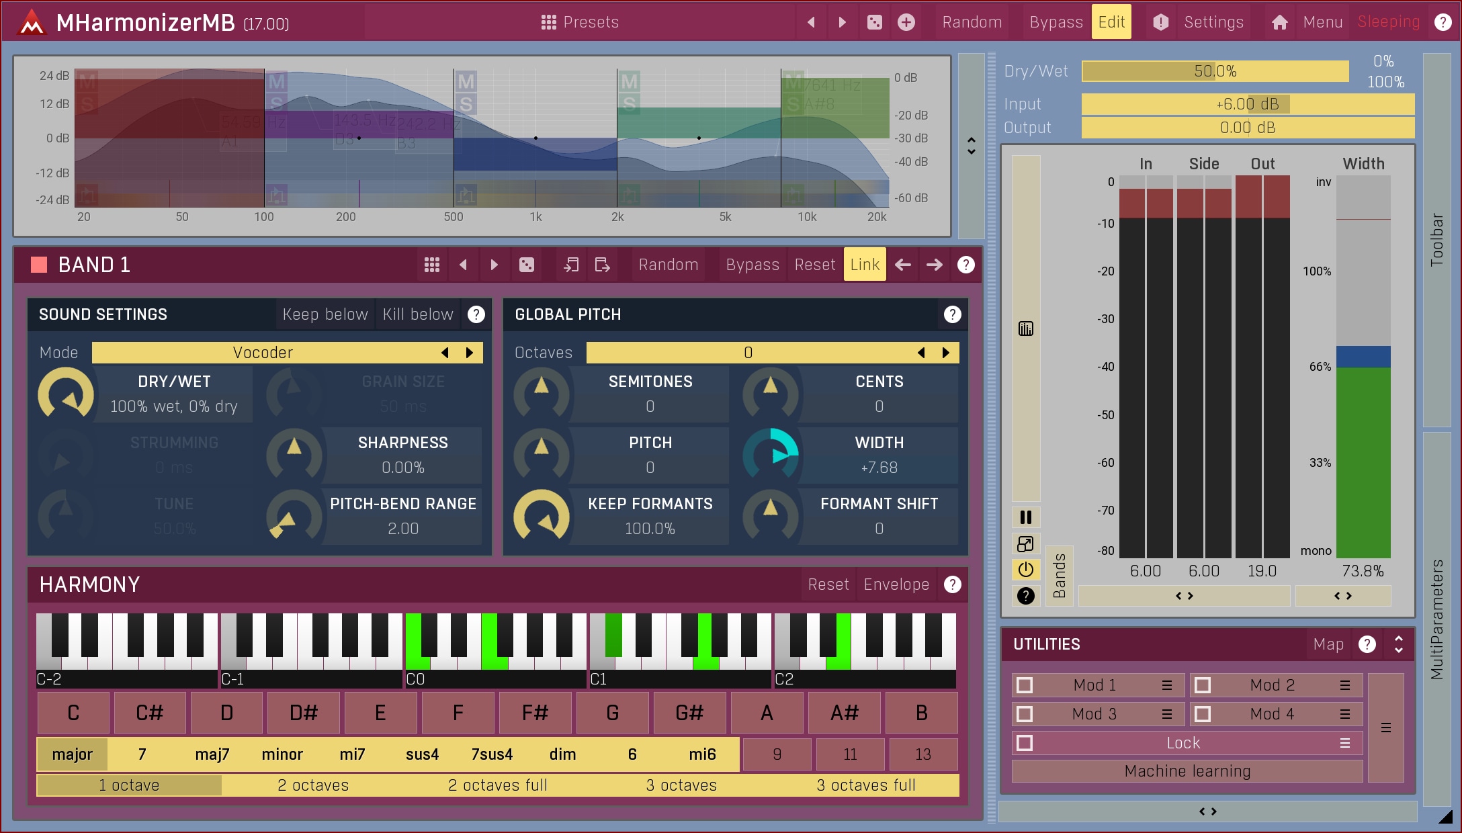This screenshot has height=833, width=1462.
Task: Click the Envelope button in Harmony
Action: [x=896, y=584]
